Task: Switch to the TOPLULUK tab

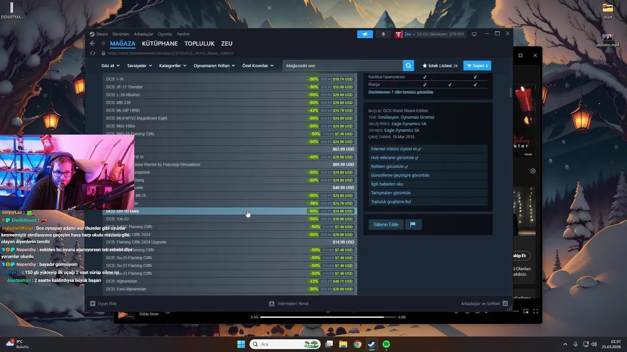Action: point(200,44)
